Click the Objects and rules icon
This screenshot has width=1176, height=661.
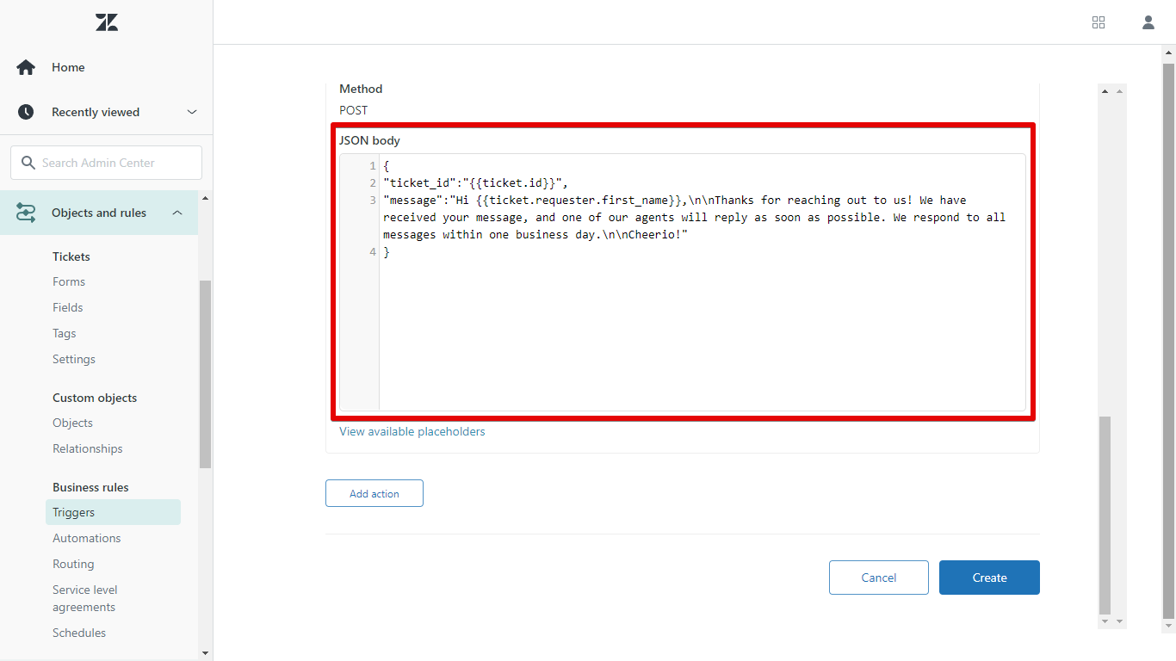coord(26,213)
